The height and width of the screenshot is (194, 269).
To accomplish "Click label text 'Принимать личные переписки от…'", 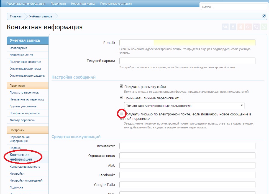I will (153, 98).
